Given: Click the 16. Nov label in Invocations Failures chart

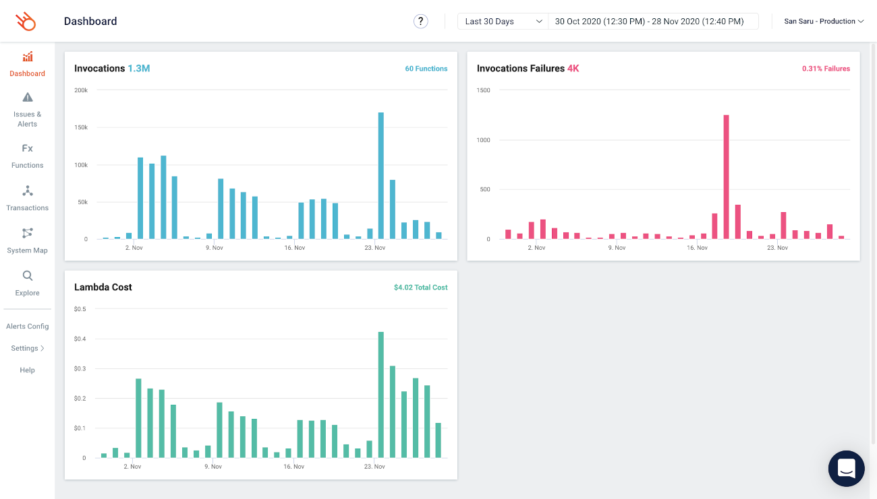Looking at the screenshot, I should (698, 248).
